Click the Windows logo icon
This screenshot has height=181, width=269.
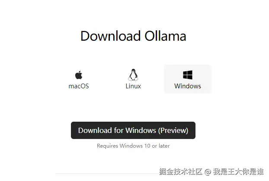coord(188,75)
